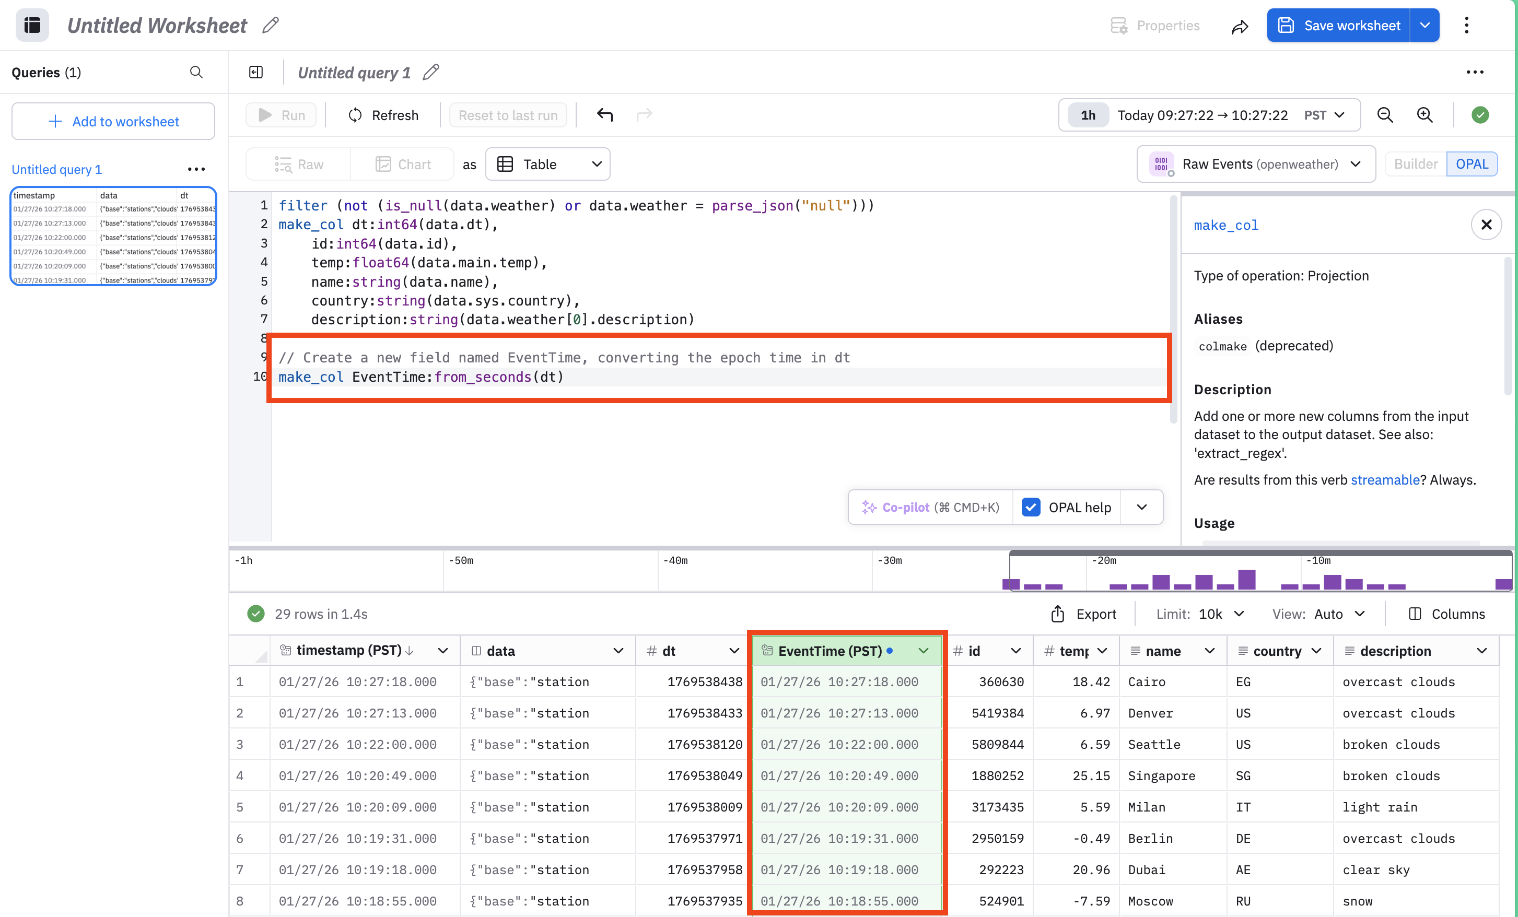Click the pencil icon to rename the worksheet

pyautogui.click(x=271, y=25)
